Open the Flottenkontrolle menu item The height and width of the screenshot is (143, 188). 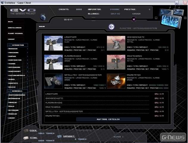[x=17, y=76]
